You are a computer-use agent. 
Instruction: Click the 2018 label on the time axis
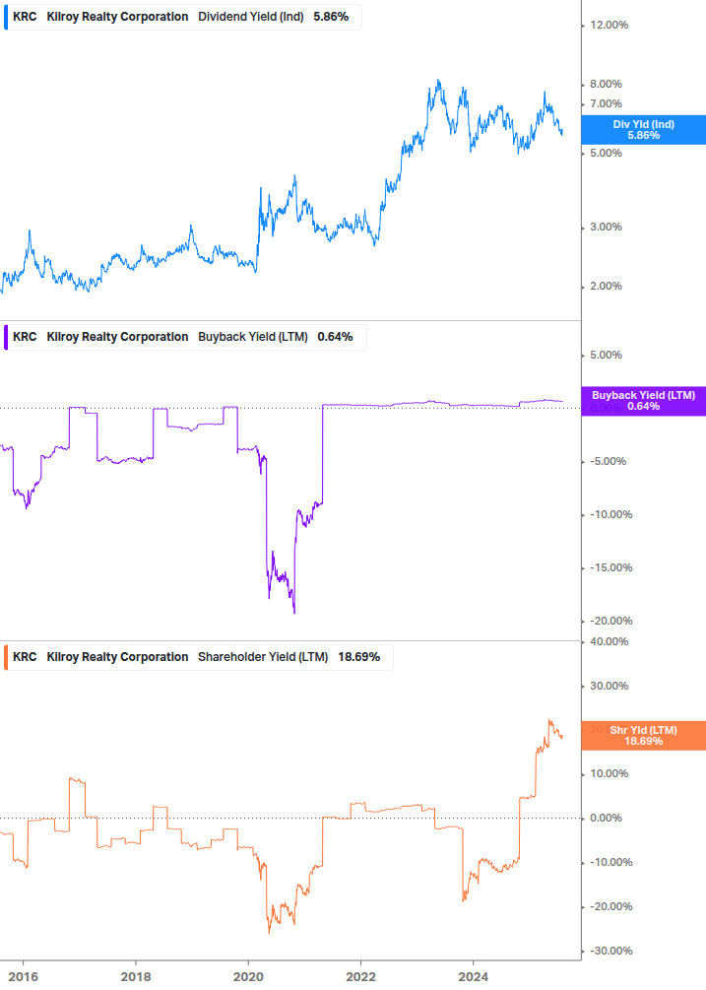pos(136,977)
